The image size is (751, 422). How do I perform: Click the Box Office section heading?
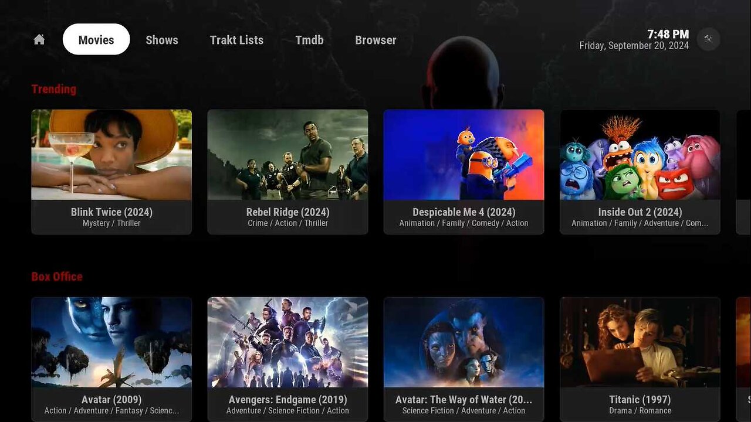click(57, 277)
